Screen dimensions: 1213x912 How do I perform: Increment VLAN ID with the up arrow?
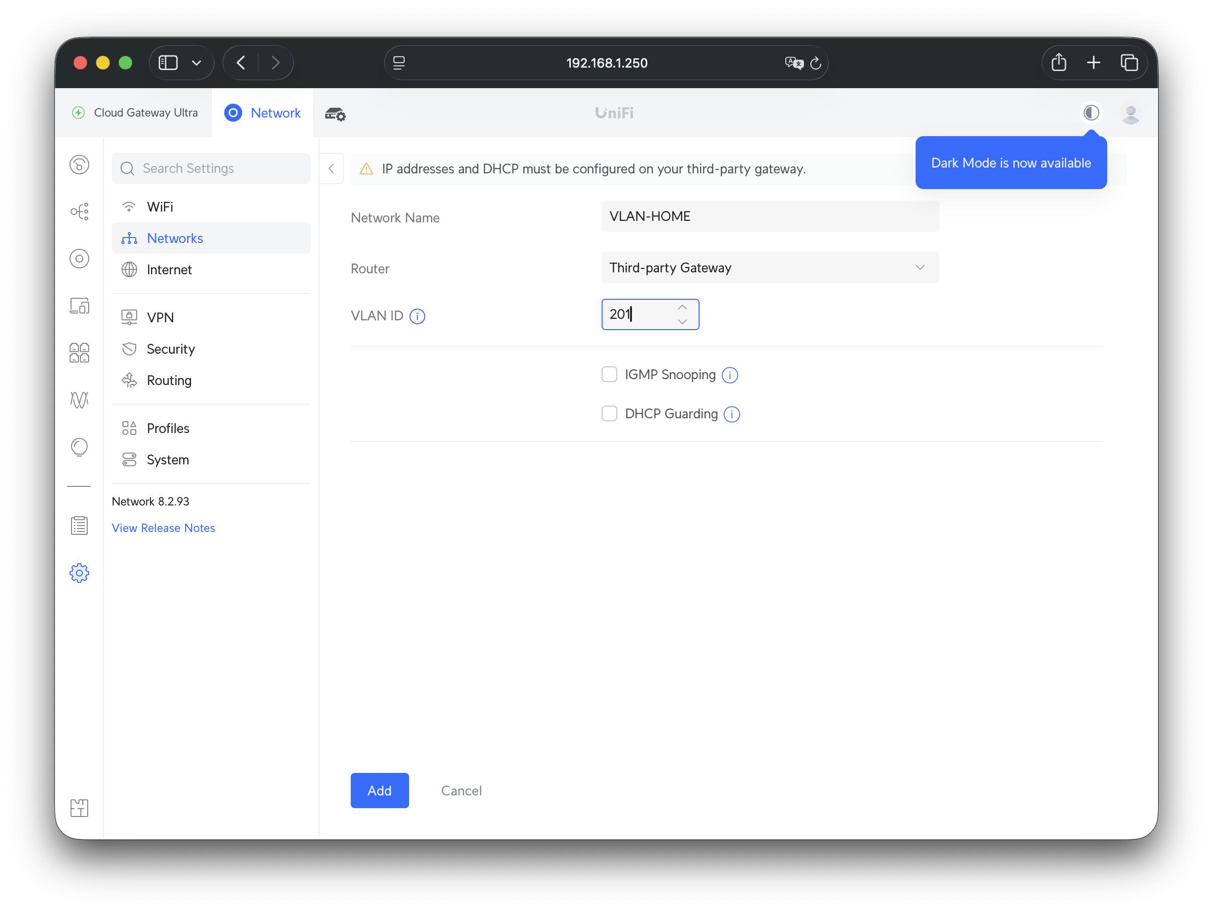[682, 308]
